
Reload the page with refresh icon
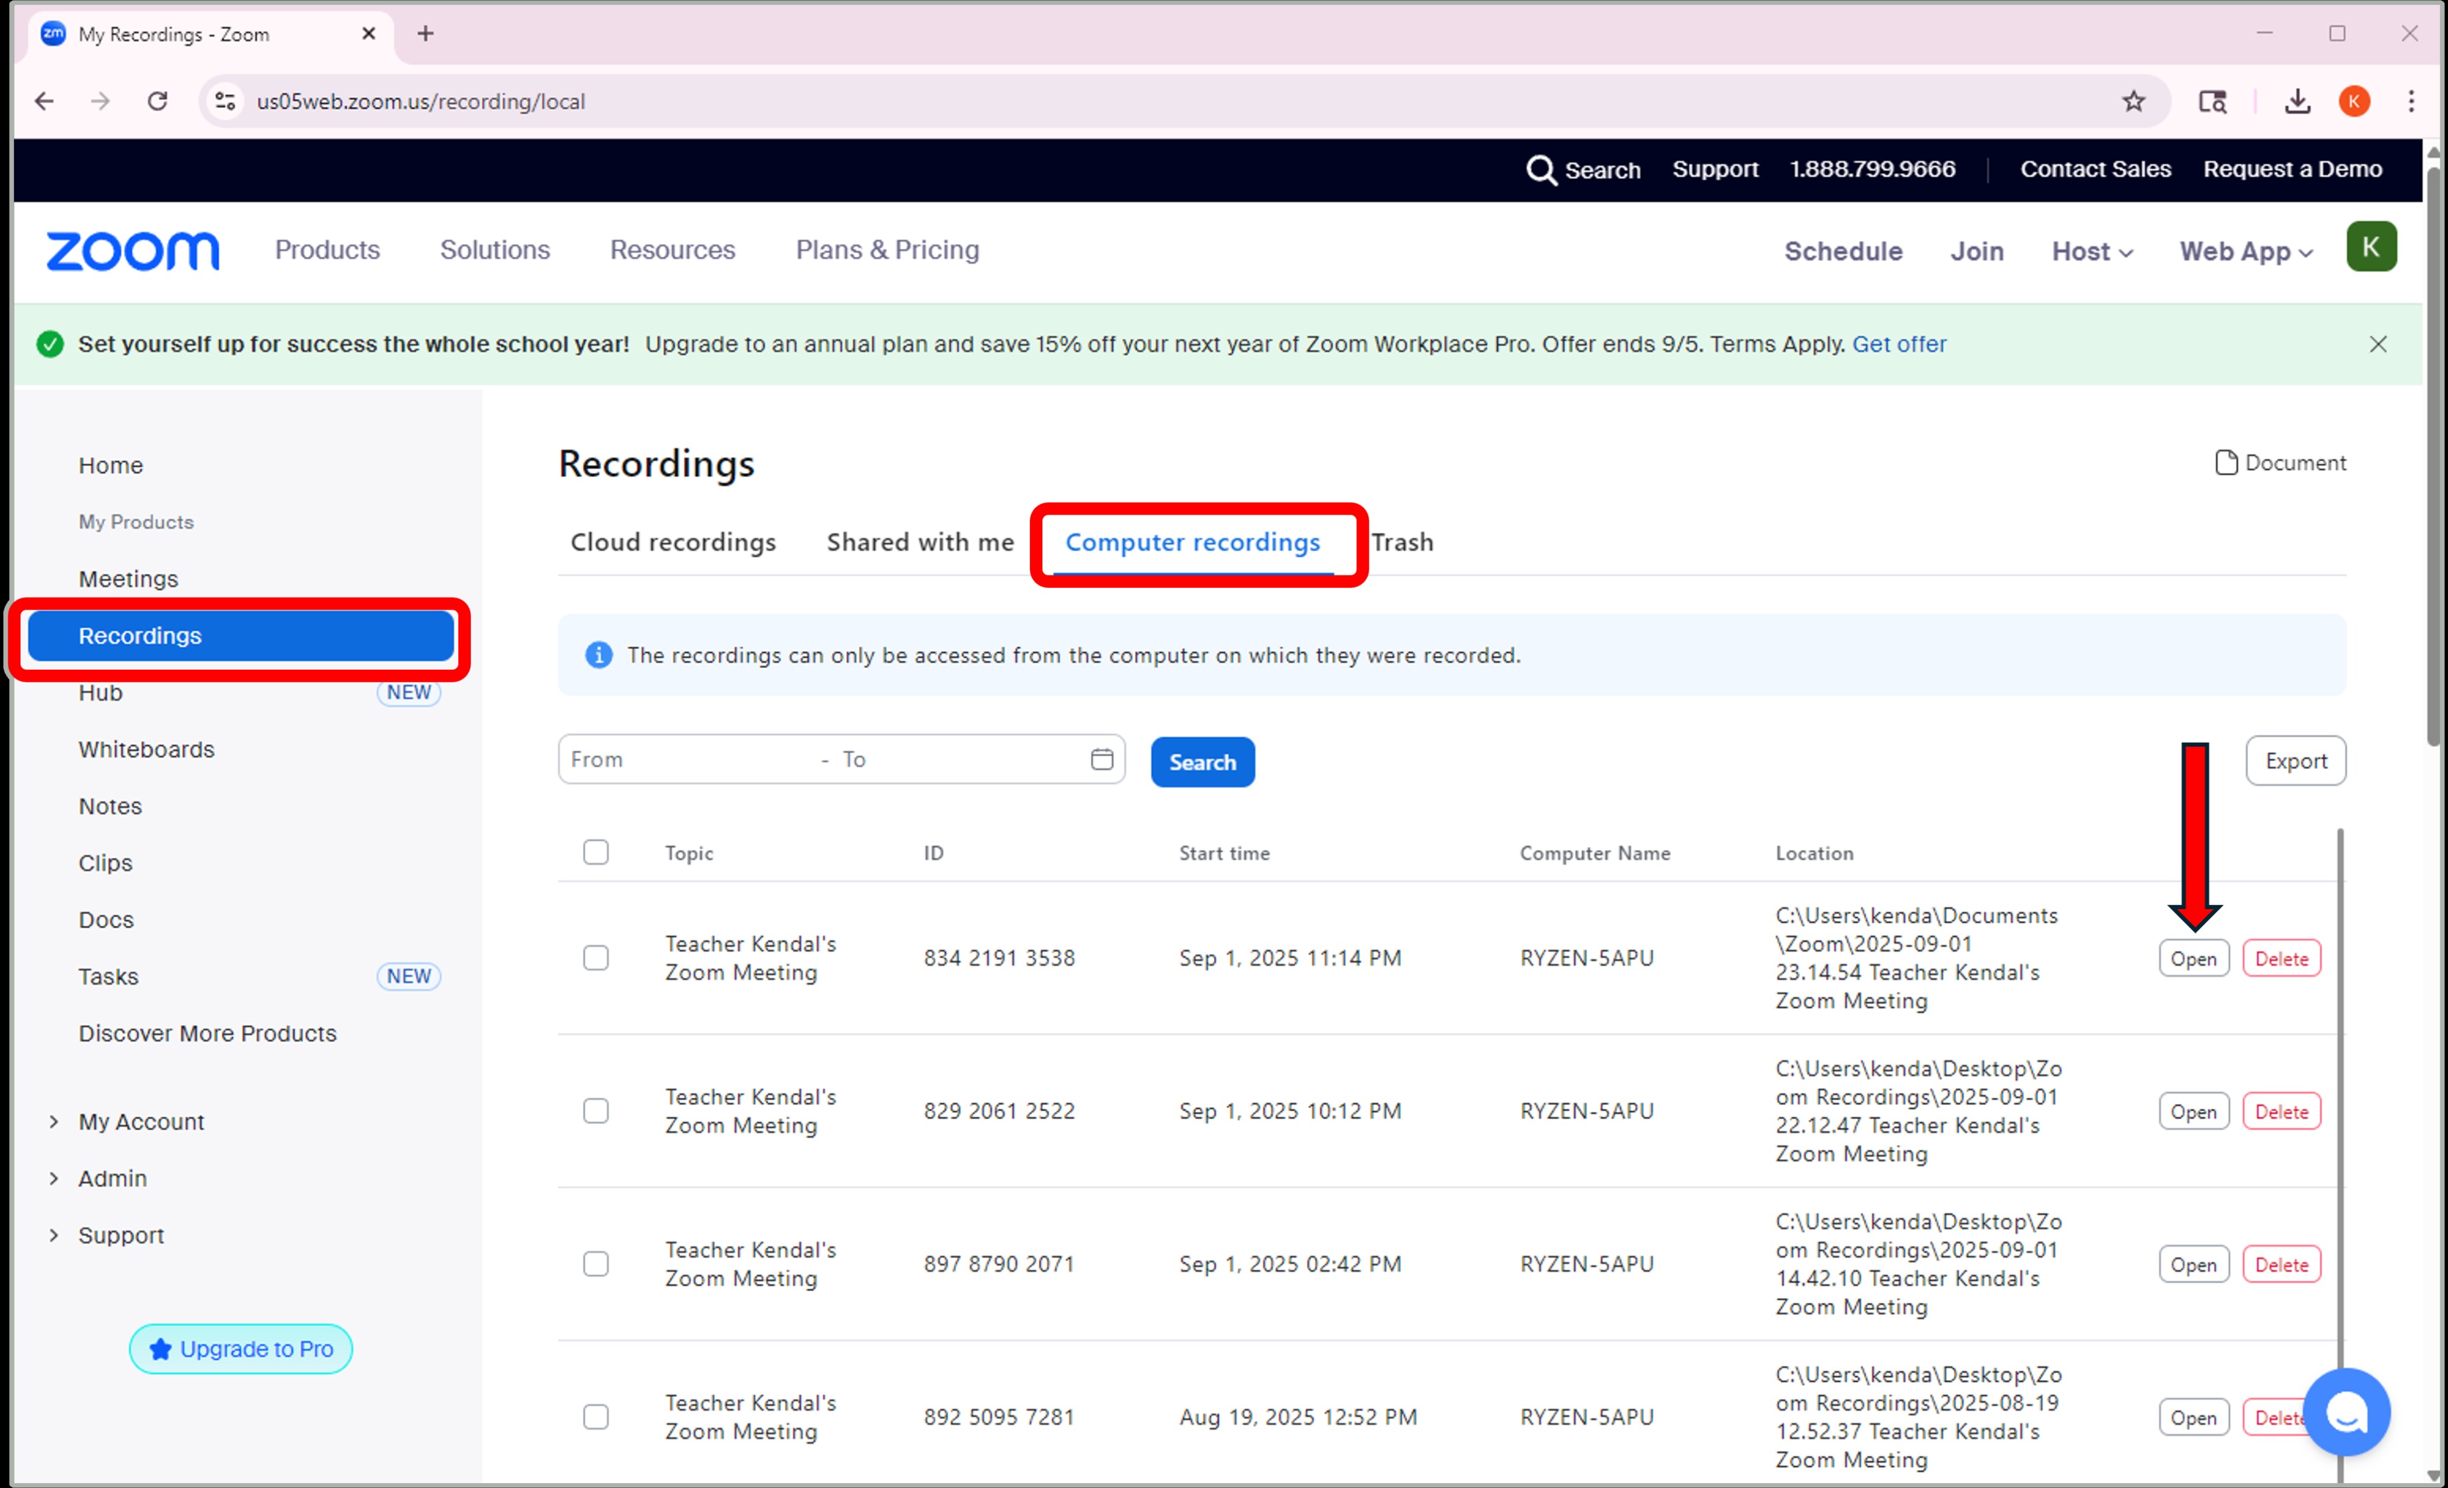[x=157, y=102]
